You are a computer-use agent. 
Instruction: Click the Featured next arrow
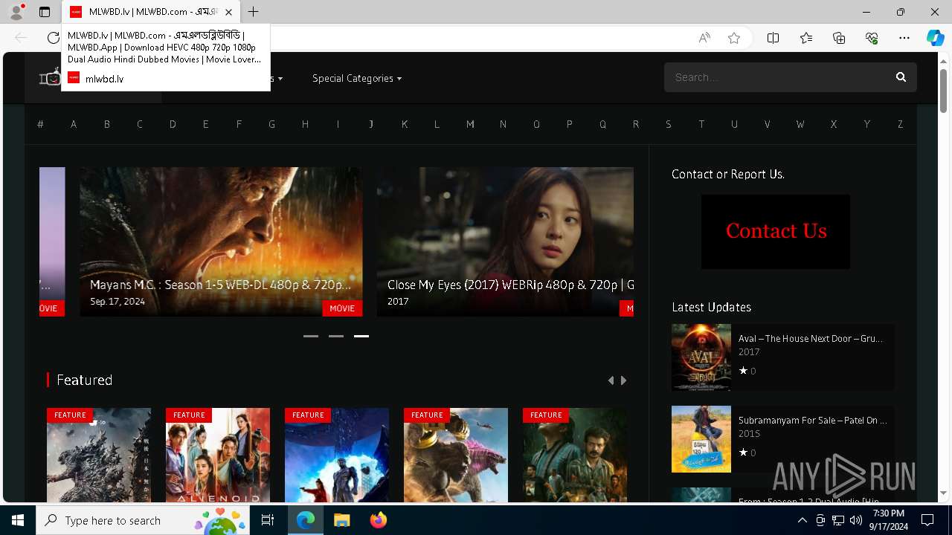[623, 380]
